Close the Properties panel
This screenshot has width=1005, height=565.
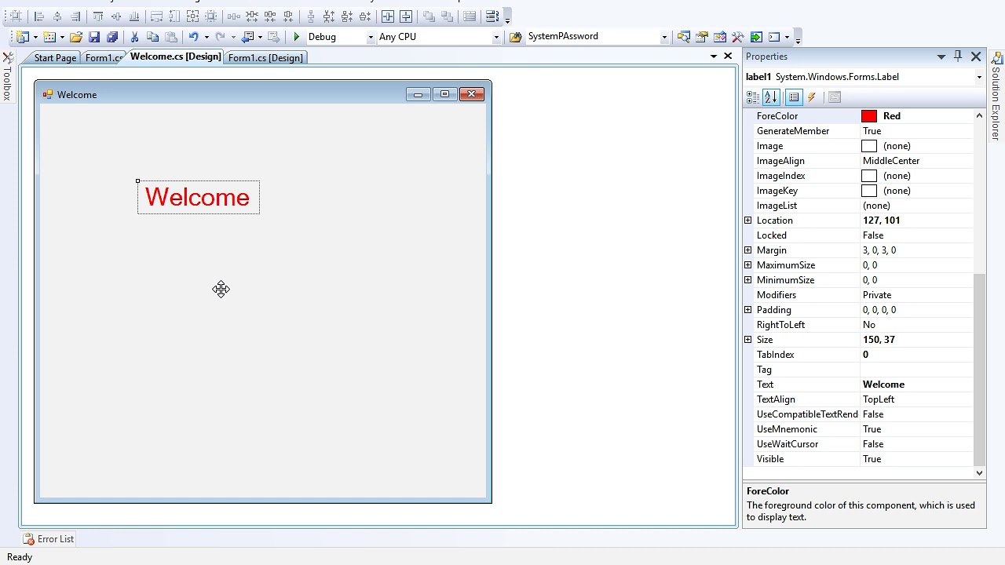[x=976, y=56]
